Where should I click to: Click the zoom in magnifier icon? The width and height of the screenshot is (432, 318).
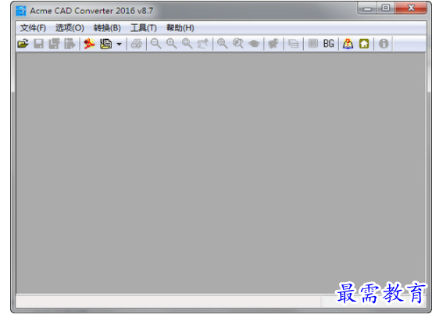click(x=171, y=44)
